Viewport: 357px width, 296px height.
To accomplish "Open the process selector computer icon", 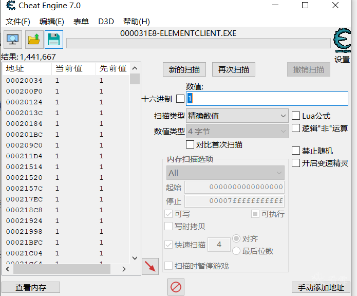I will pyautogui.click(x=13, y=40).
